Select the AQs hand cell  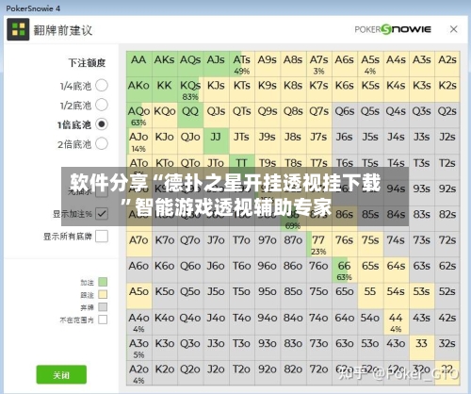[x=190, y=64]
